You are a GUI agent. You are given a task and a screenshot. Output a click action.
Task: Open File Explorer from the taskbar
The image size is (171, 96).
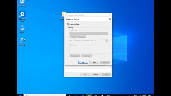click(89, 95)
